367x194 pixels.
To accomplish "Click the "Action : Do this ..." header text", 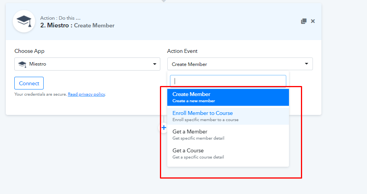I will [x=60, y=18].
